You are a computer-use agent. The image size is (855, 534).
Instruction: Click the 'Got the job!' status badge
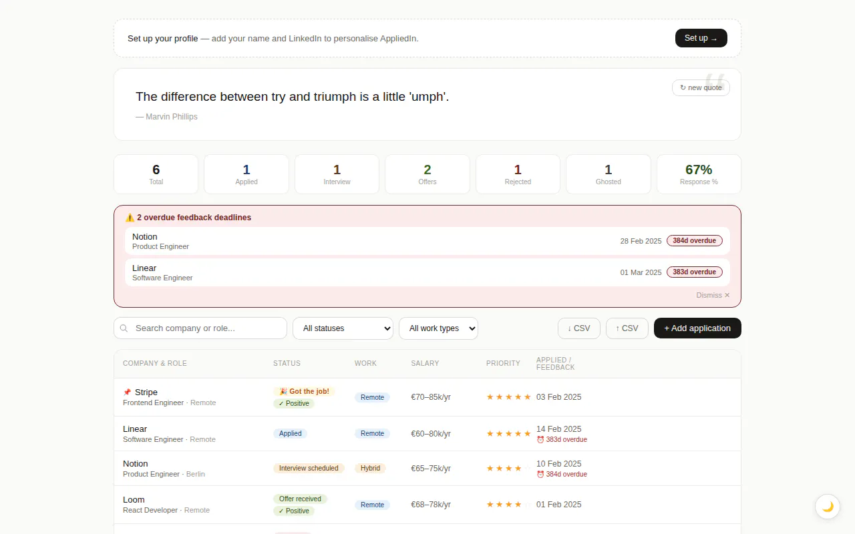tap(304, 392)
